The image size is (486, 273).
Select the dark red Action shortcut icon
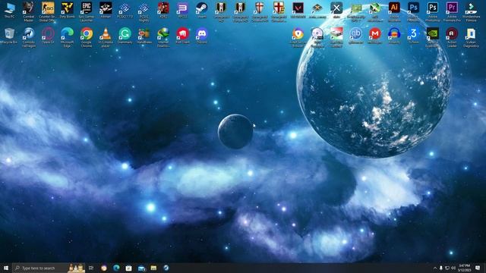click(452, 37)
